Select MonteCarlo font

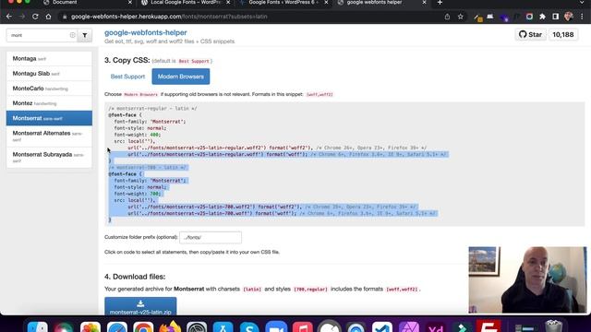[x=49, y=89]
